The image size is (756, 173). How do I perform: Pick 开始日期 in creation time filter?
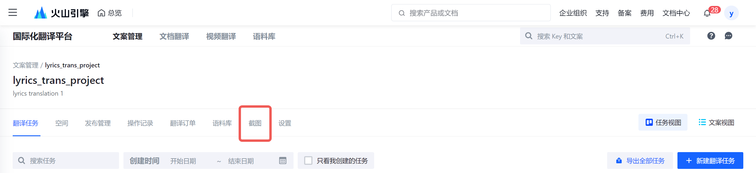click(183, 161)
